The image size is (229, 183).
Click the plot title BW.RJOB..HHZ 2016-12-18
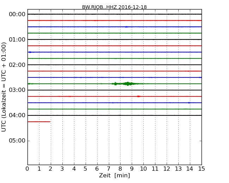point(114,7)
